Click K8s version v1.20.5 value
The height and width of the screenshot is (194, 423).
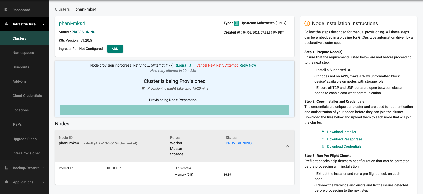click(x=86, y=40)
